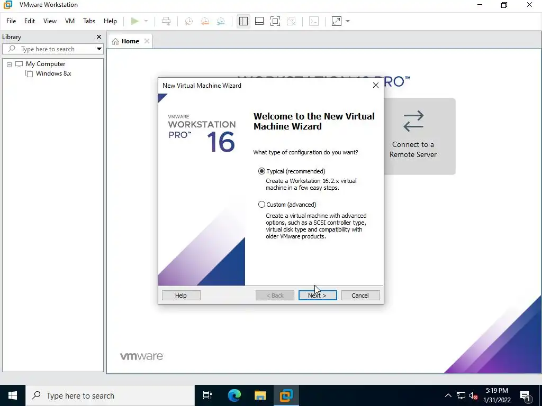Image resolution: width=542 pixels, height=406 pixels.
Task: Open the Tabs menu
Action: click(89, 21)
